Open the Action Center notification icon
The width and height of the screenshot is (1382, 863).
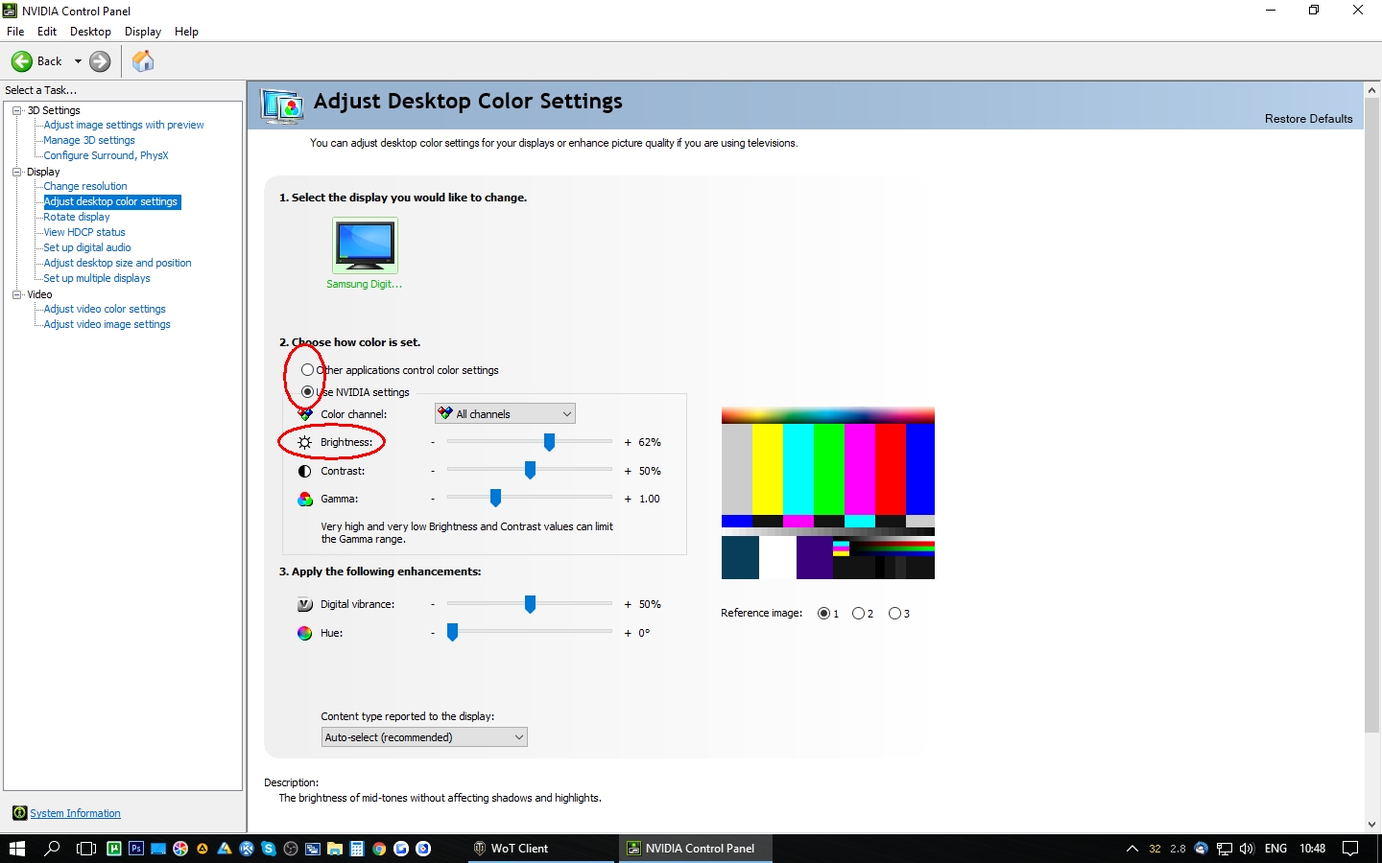pos(1350,849)
